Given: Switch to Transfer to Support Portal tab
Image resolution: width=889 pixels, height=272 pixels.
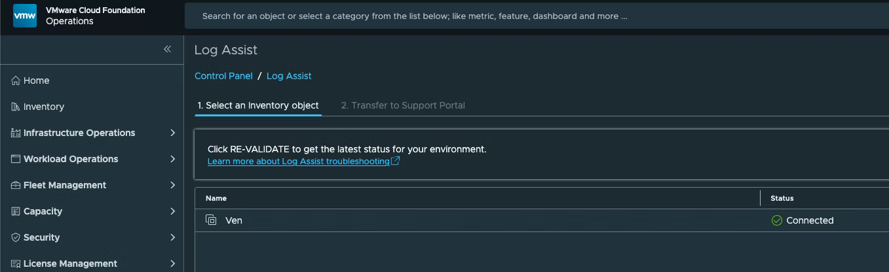Looking at the screenshot, I should pyautogui.click(x=403, y=105).
